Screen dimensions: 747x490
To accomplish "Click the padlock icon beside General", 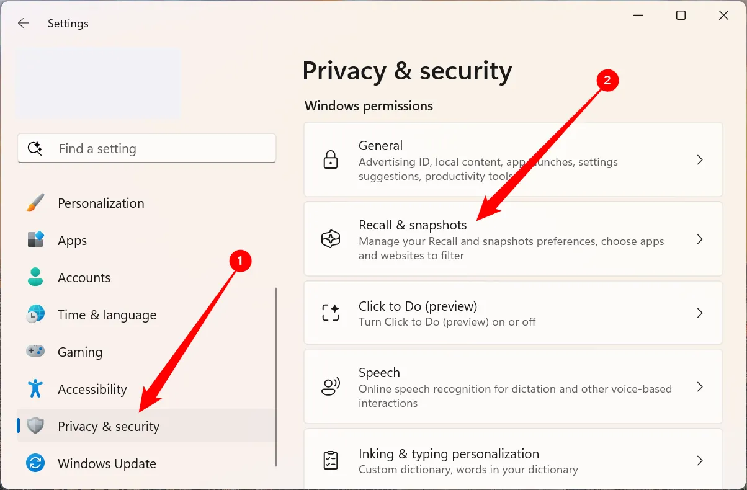I will 331,159.
